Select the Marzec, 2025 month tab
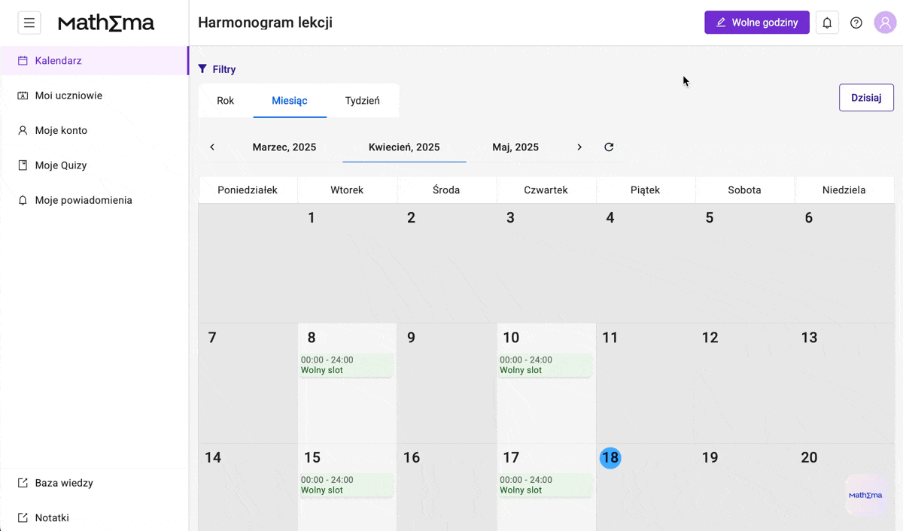 tap(284, 147)
